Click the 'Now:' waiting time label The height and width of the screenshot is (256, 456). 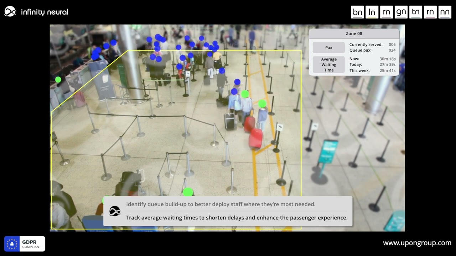[x=354, y=59]
